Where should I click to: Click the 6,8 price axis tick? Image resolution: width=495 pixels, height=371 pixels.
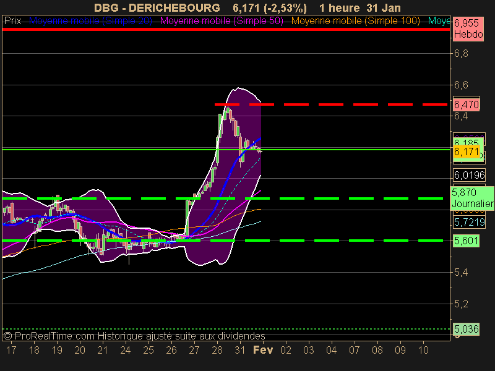pos(461,53)
